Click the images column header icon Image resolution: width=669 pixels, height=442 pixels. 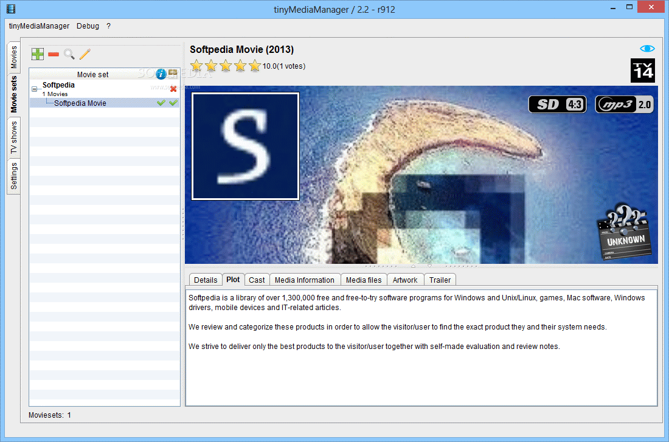[x=173, y=73]
